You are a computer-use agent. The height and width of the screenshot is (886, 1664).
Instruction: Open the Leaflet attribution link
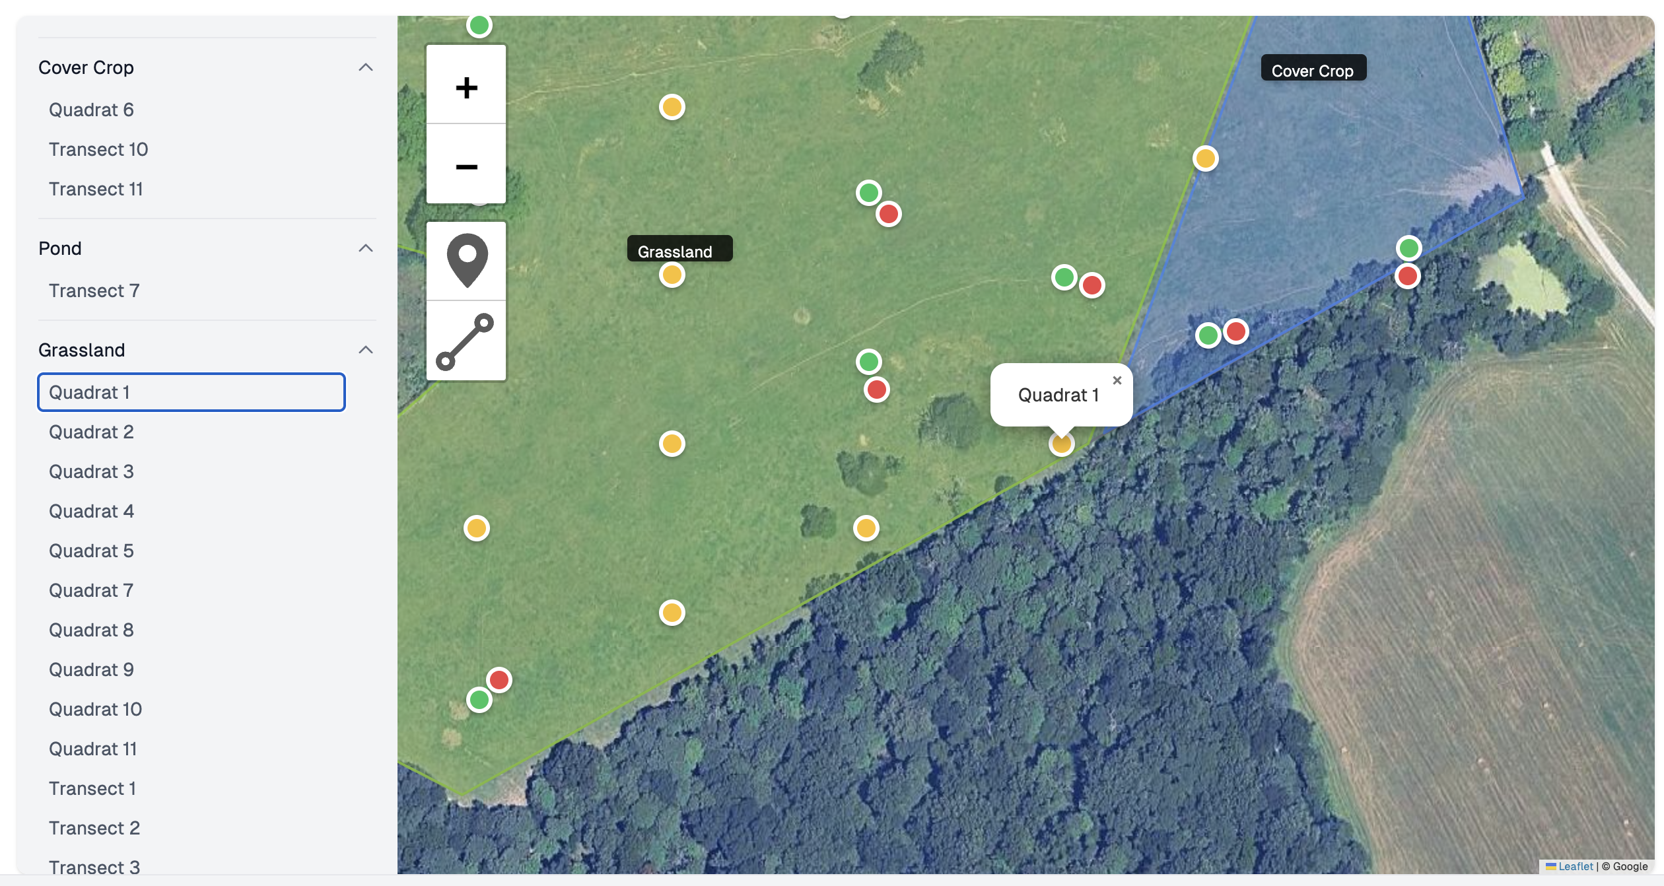(x=1575, y=866)
